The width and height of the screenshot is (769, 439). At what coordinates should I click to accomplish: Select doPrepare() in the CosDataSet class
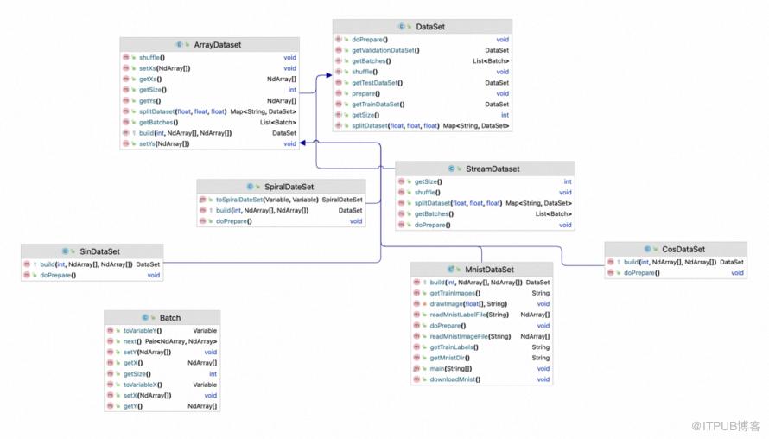click(x=641, y=273)
